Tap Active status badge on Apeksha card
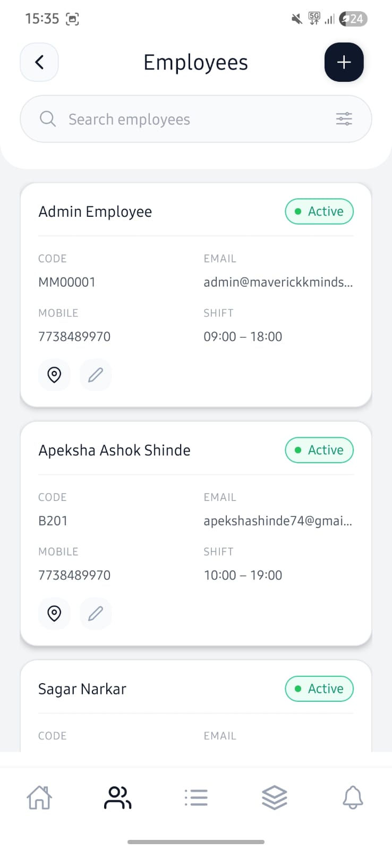 tap(319, 450)
